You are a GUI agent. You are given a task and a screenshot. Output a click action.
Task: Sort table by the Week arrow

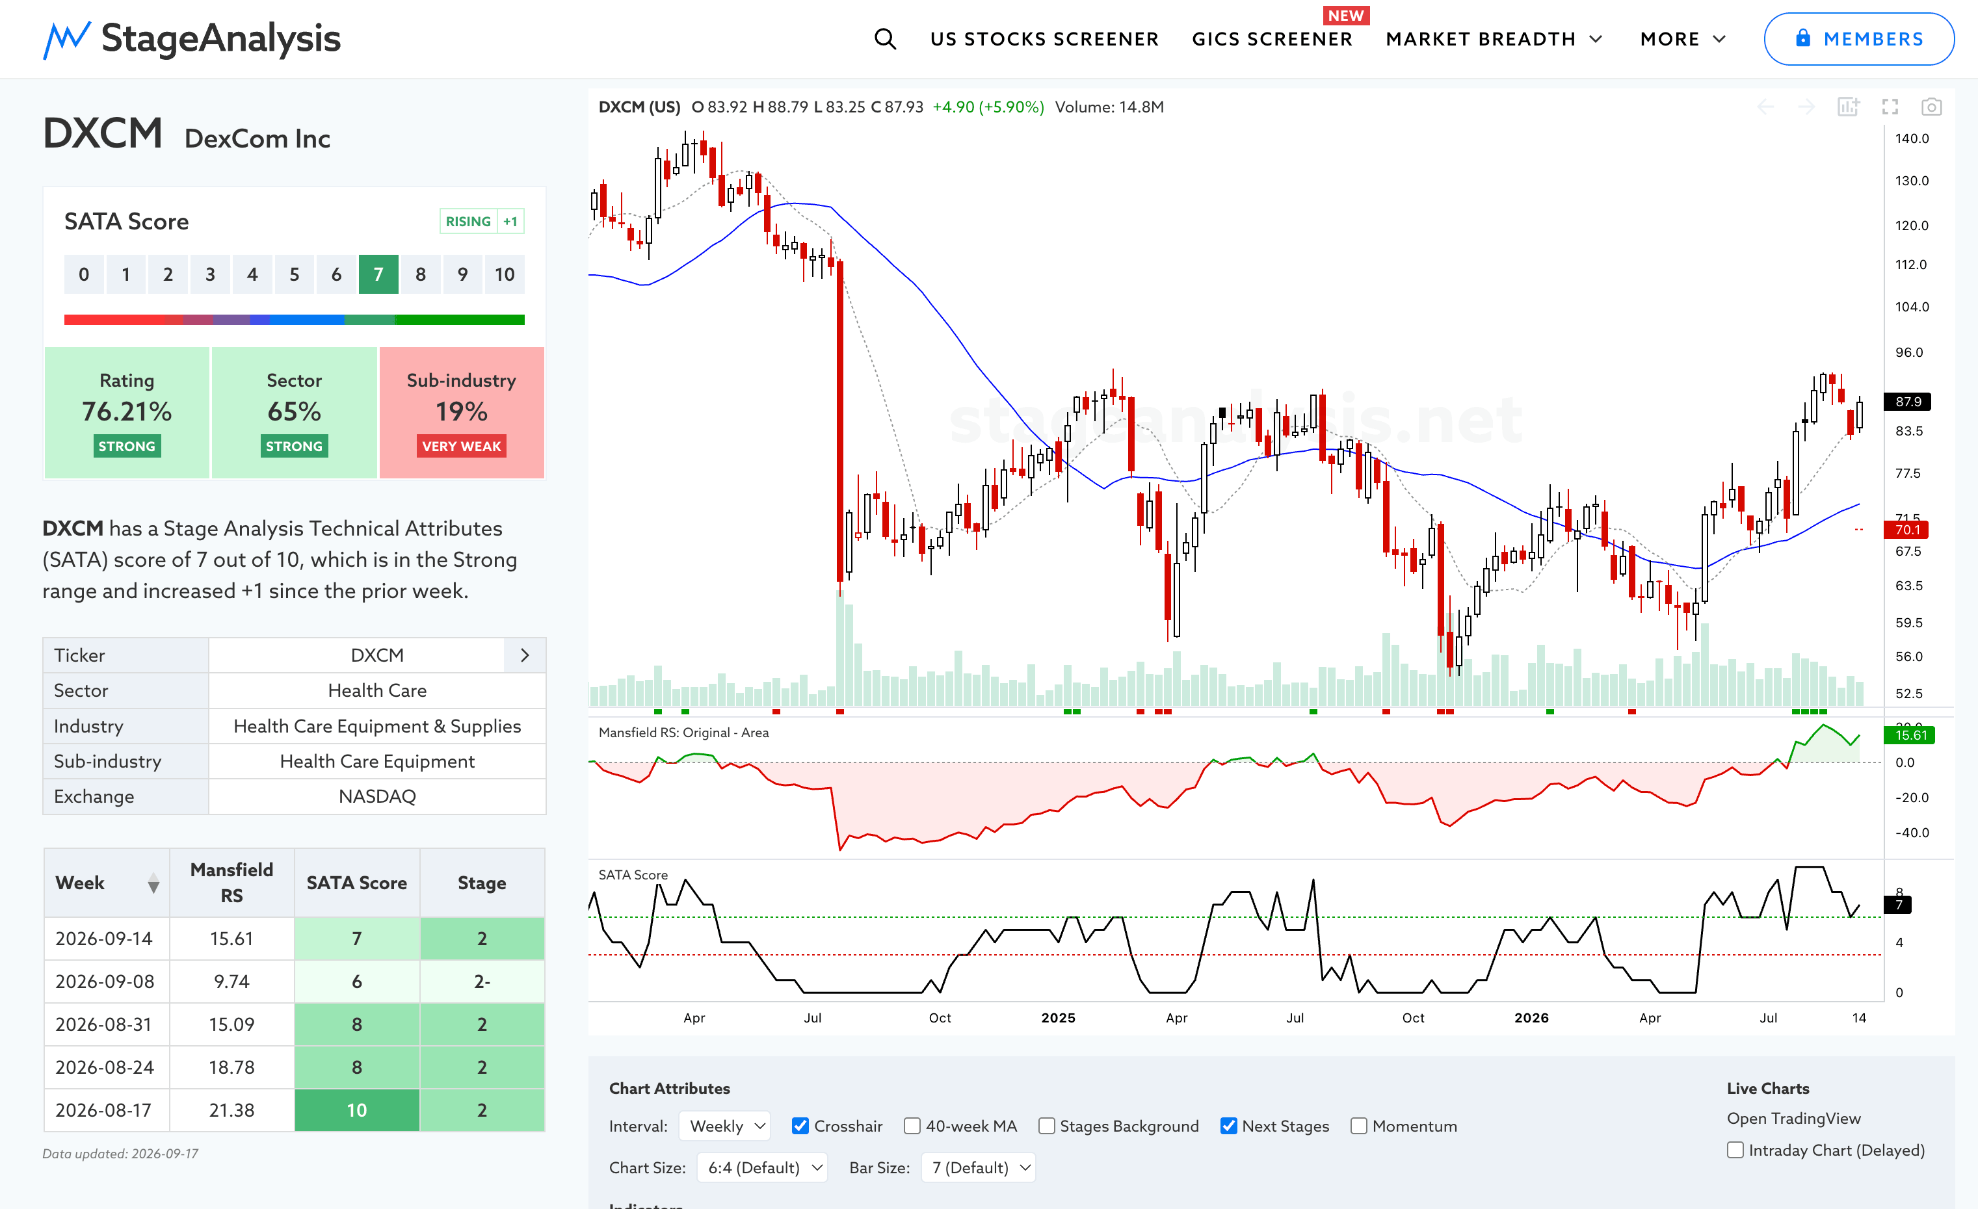153,883
